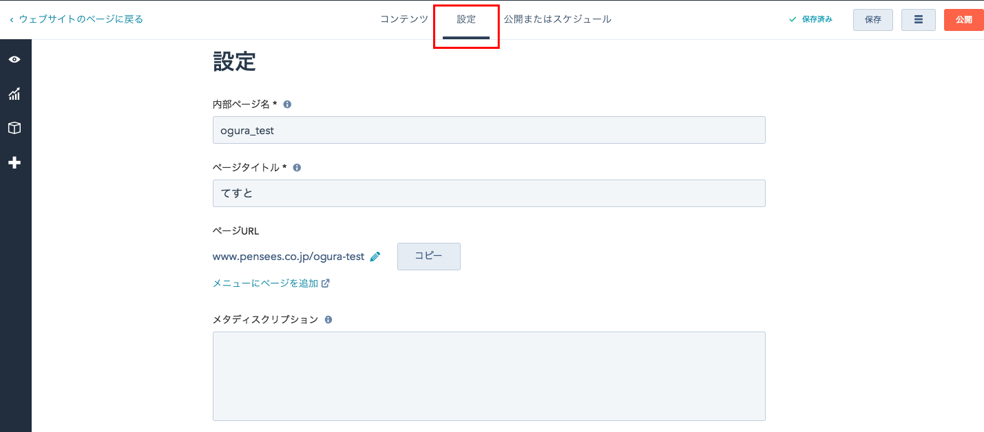Select the 設定 tab
The height and width of the screenshot is (432, 984).
coord(465,19)
